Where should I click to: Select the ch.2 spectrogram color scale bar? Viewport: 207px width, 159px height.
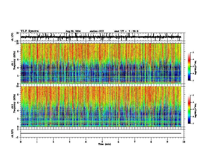tap(189, 109)
